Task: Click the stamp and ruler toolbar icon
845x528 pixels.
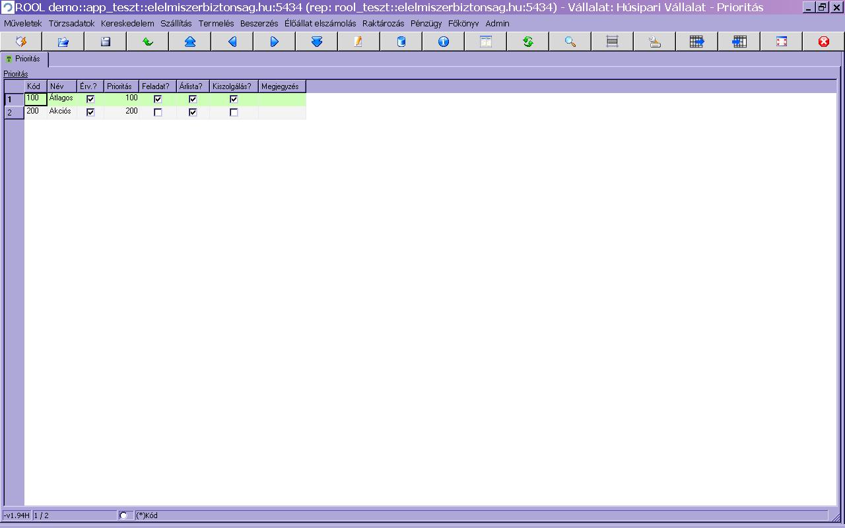Action: click(655, 42)
